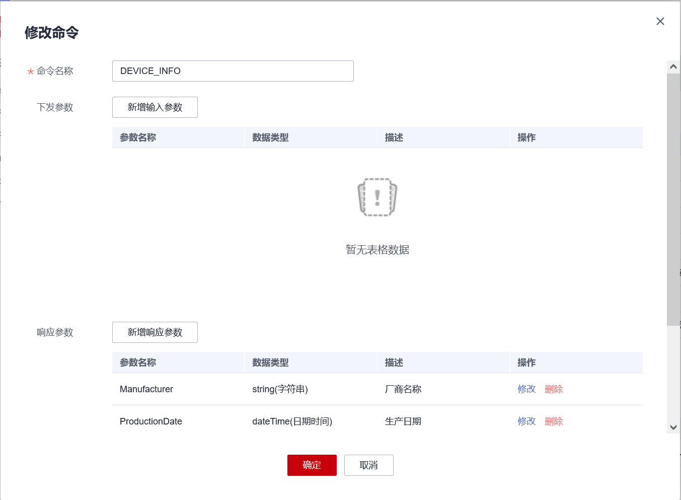Select the Manufacturer row in the response table
This screenshot has width=681, height=500.
(302, 389)
